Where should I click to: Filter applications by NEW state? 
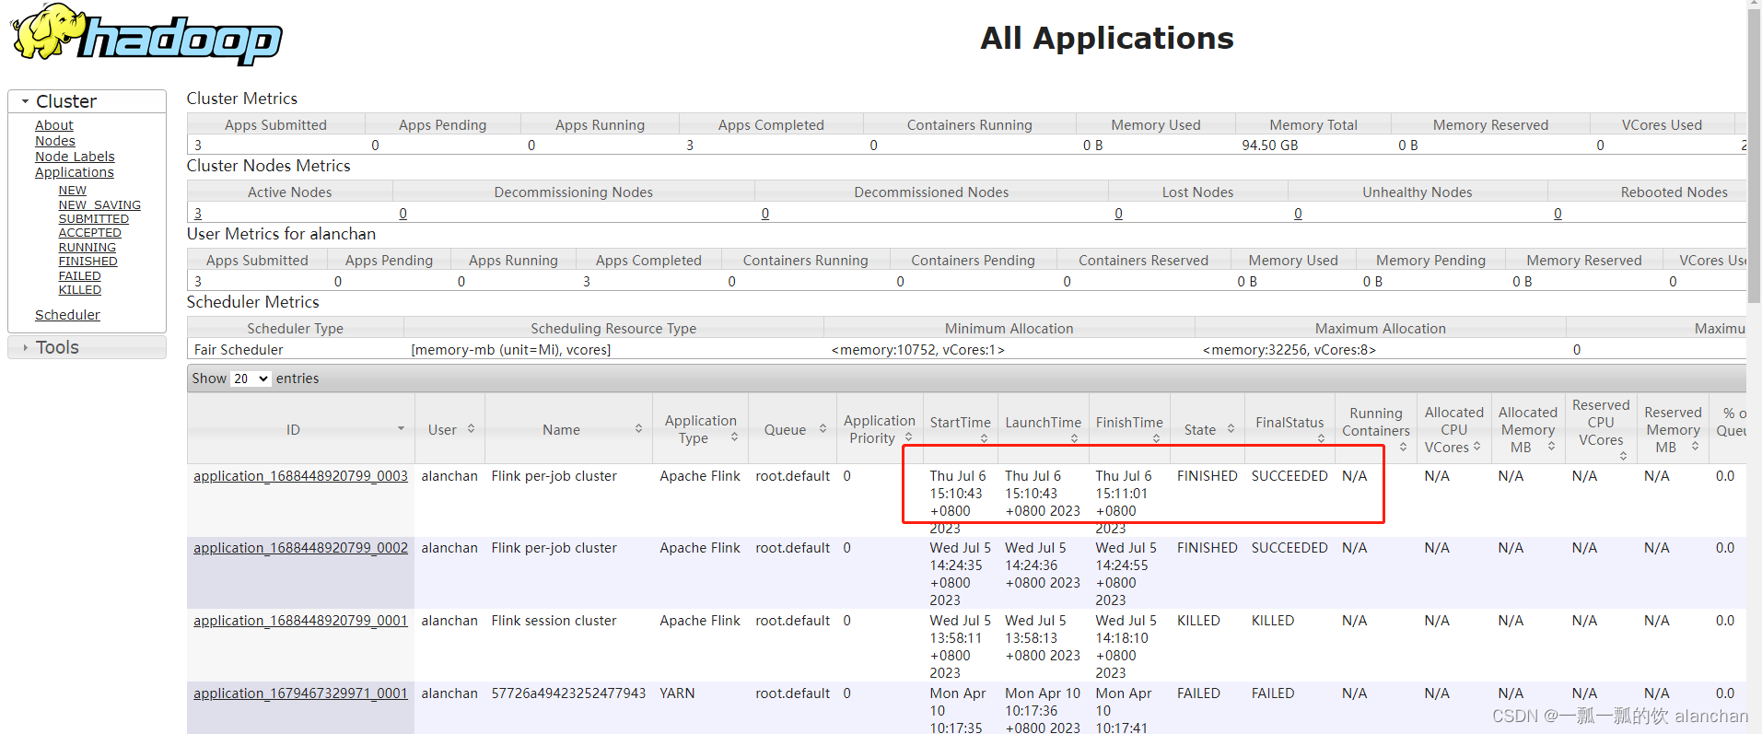pos(73,191)
